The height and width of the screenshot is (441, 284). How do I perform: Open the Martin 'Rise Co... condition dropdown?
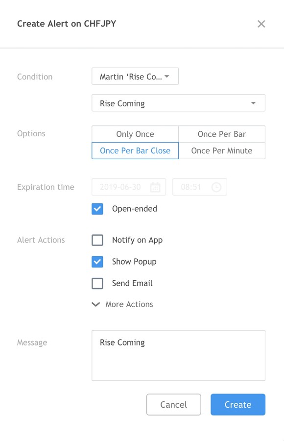coord(135,76)
